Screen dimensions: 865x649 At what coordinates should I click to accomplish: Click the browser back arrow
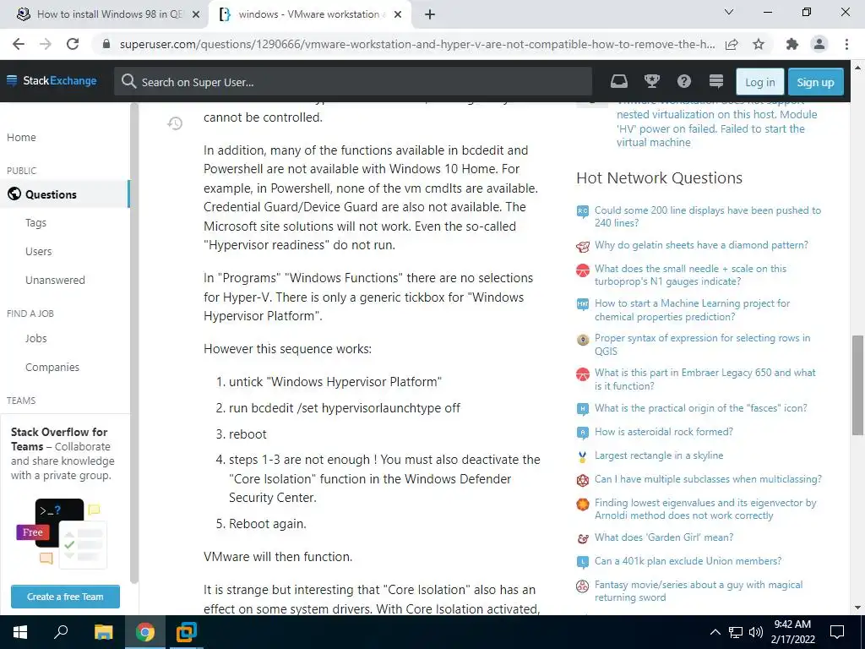click(x=19, y=44)
